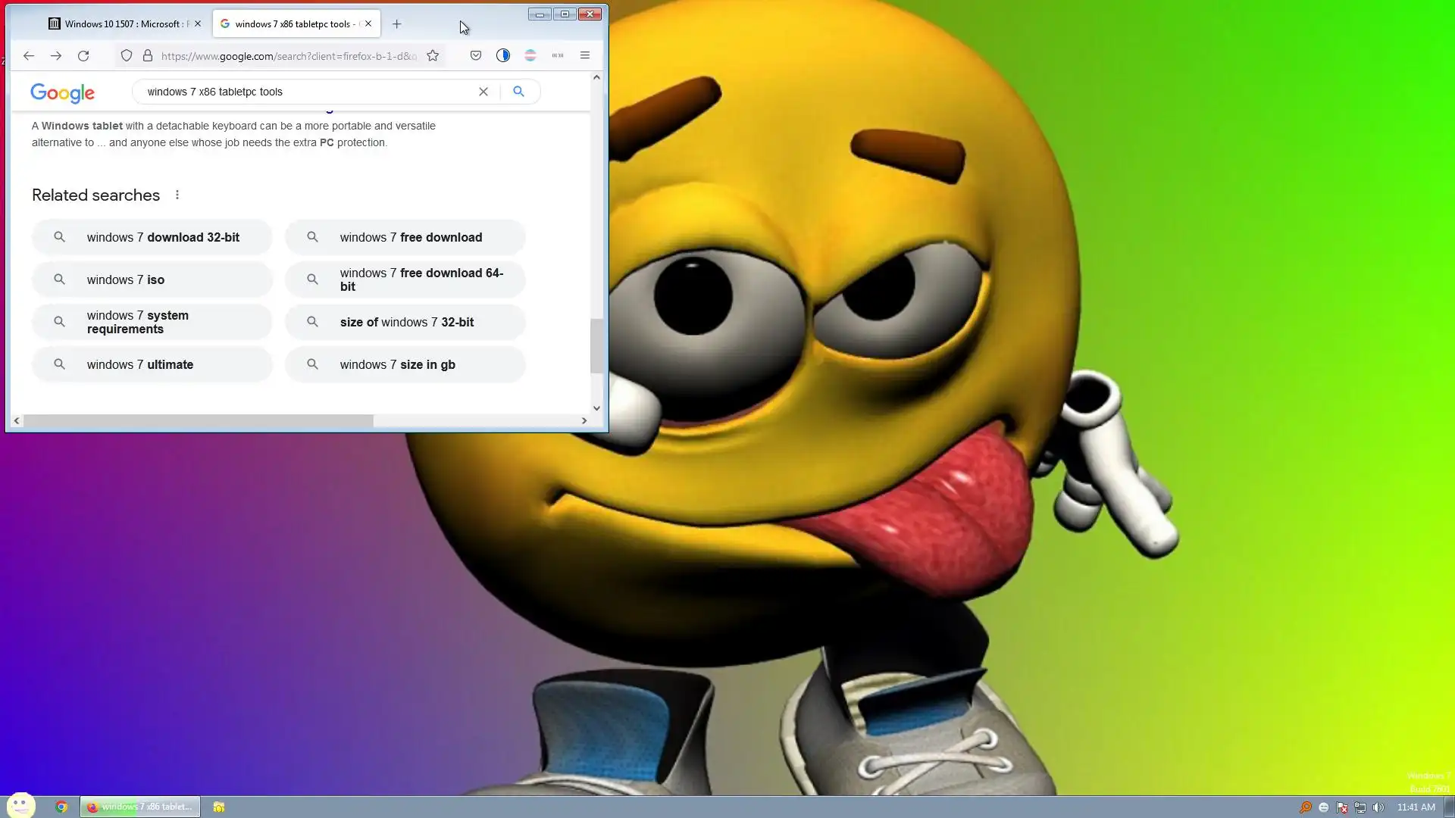Open the Firefox hamburger menu

[x=585, y=55]
